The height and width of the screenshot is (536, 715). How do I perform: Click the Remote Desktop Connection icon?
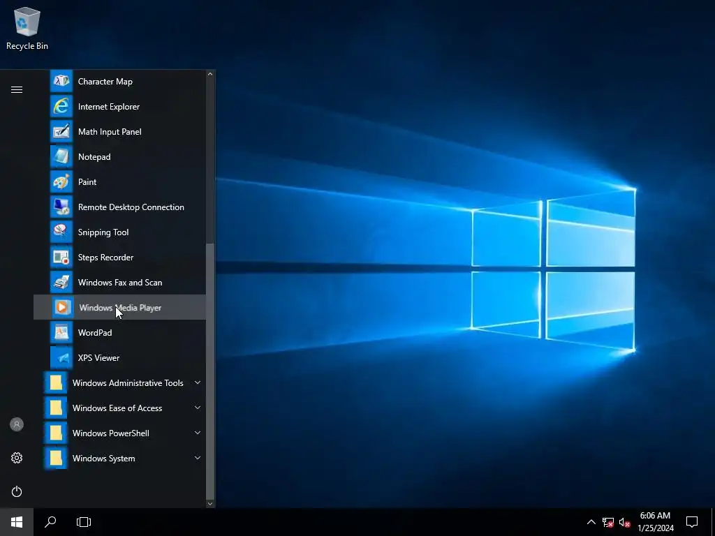coord(61,207)
